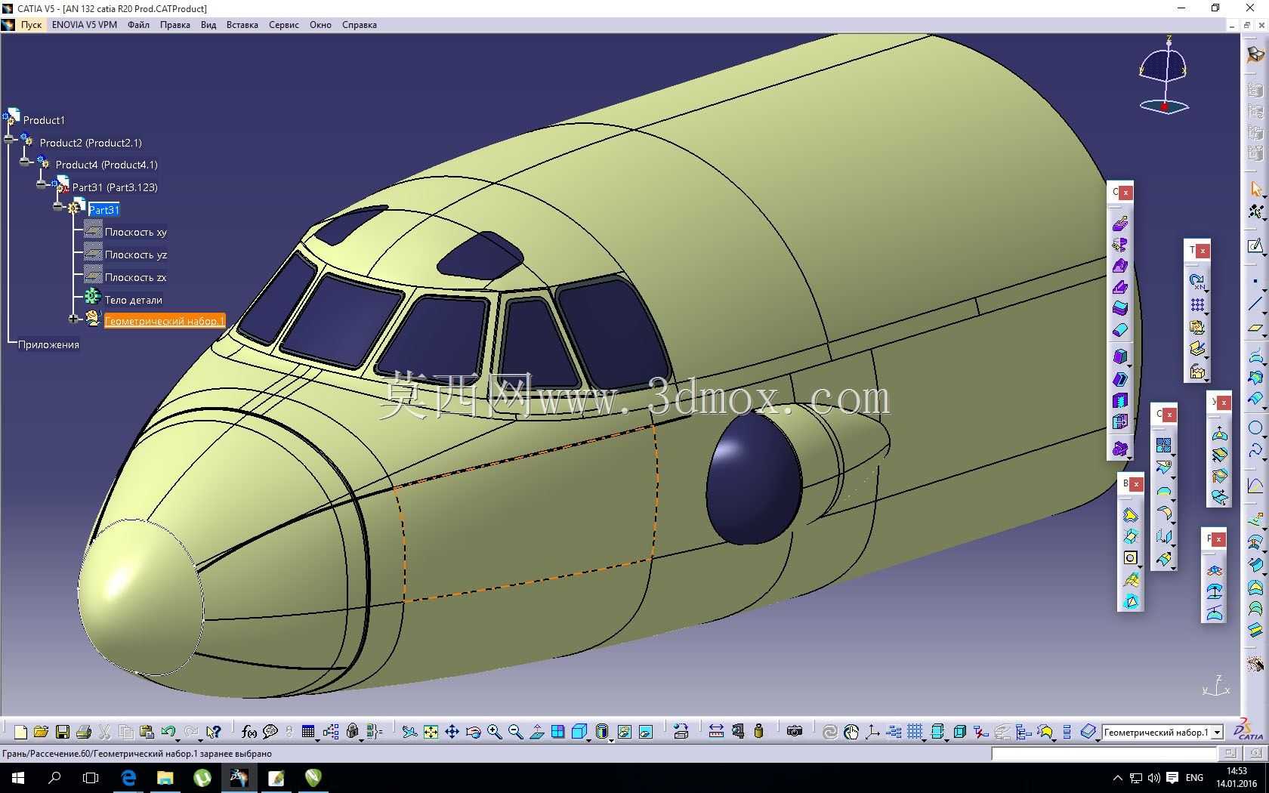Open the Formula f(x) editor
The width and height of the screenshot is (1269, 793).
(x=249, y=732)
